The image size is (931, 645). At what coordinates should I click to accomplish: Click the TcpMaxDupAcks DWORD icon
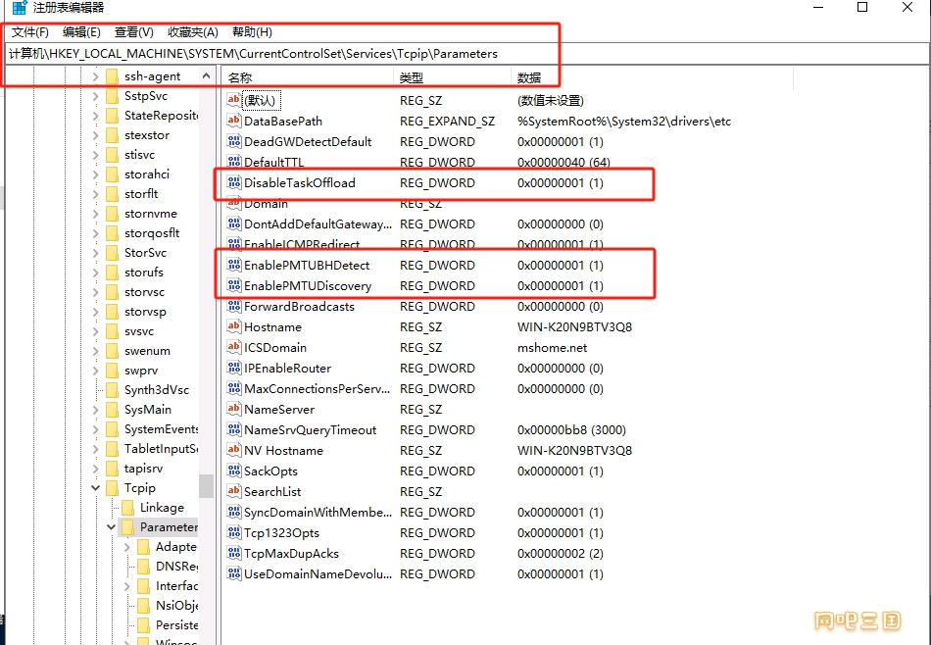pos(234,554)
